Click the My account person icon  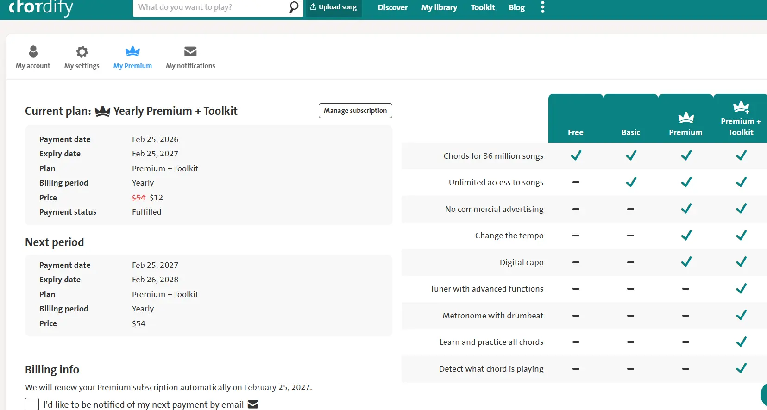(33, 51)
